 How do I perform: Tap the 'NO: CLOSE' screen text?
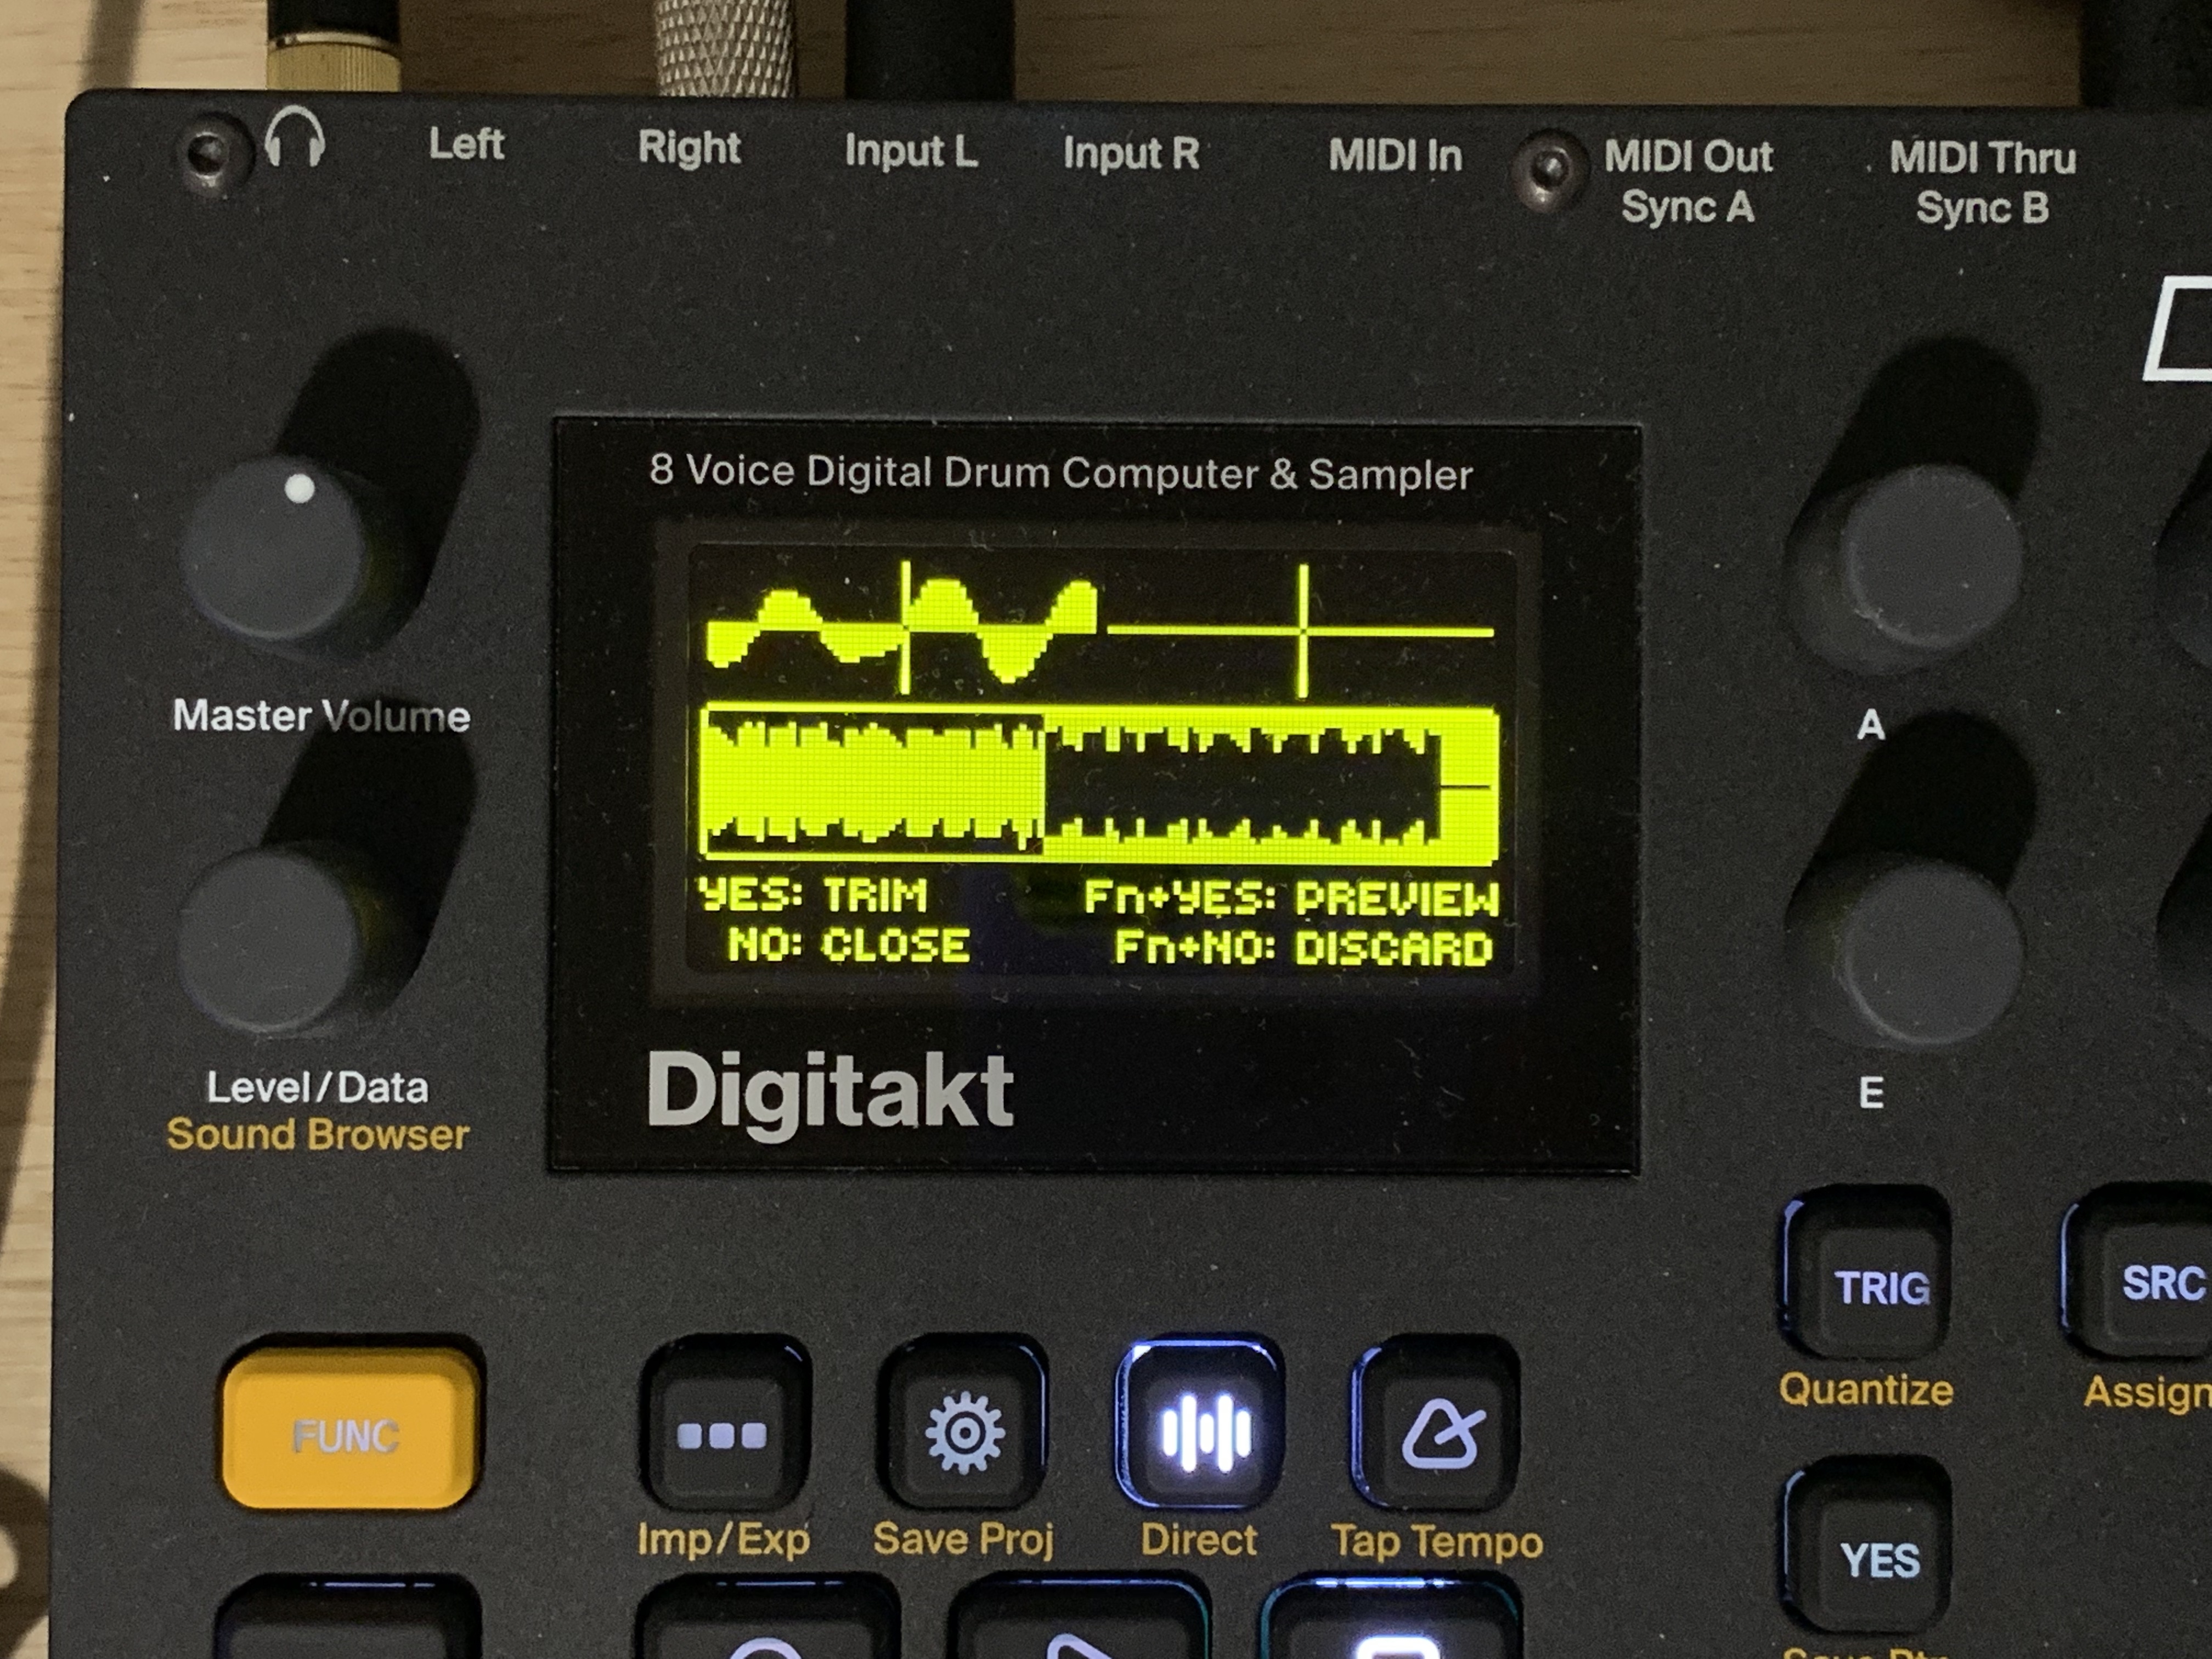848,945
